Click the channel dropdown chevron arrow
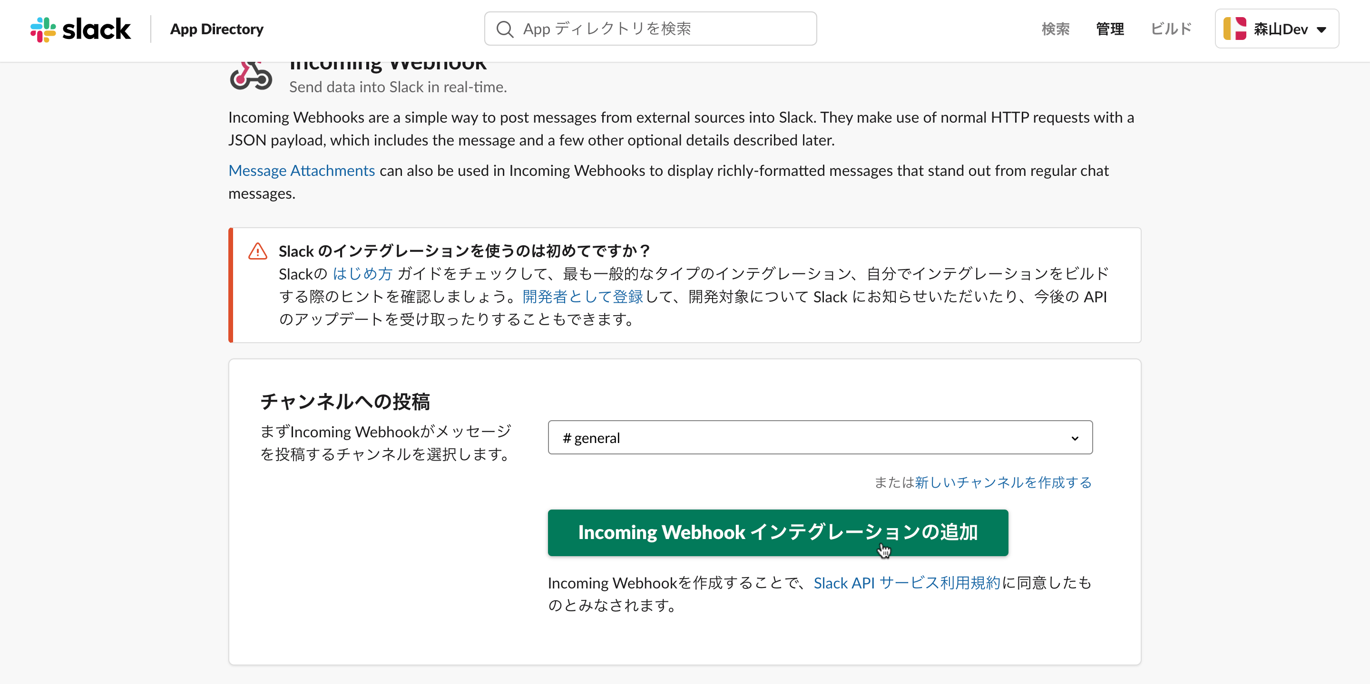This screenshot has height=684, width=1370. click(x=1074, y=438)
